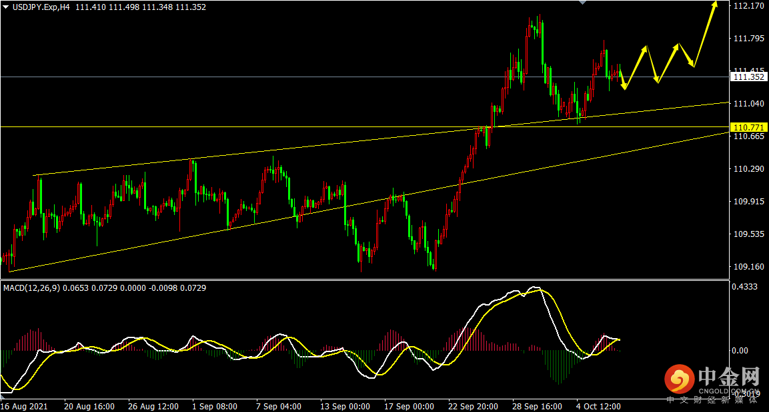Select the USDJPY.Exp,H4 symbol title text

[x=41, y=7]
